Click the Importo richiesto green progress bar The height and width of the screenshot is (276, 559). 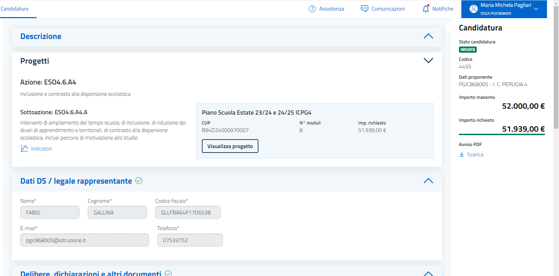click(x=501, y=134)
